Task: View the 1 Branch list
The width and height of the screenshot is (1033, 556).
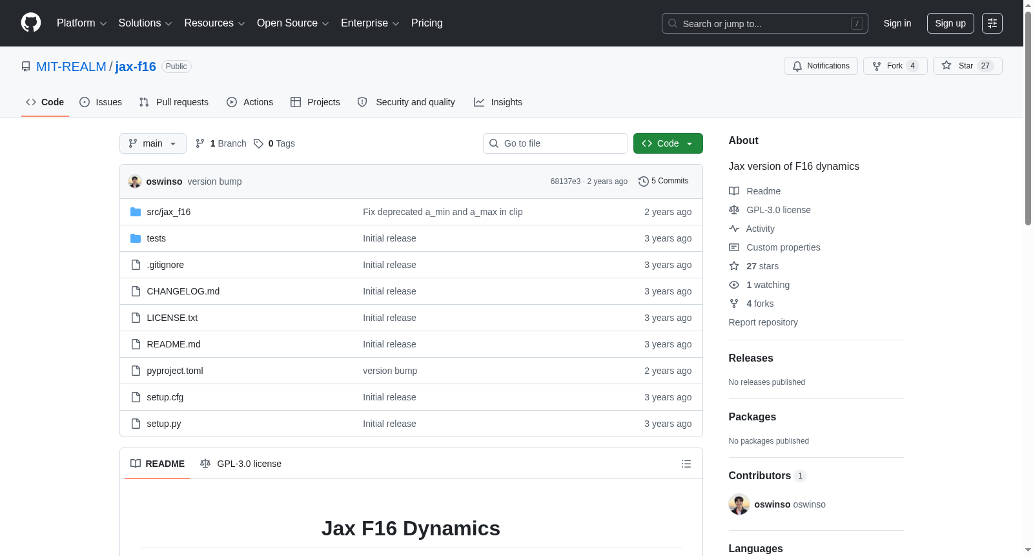Action: pyautogui.click(x=221, y=143)
